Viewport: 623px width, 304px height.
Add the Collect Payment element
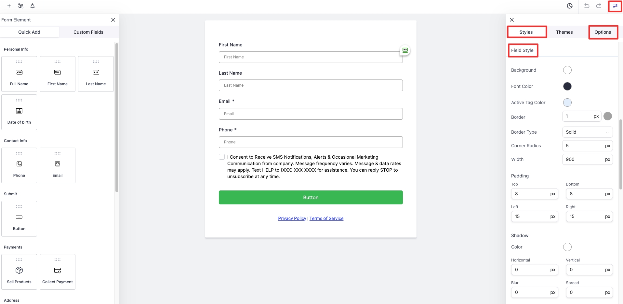point(58,272)
